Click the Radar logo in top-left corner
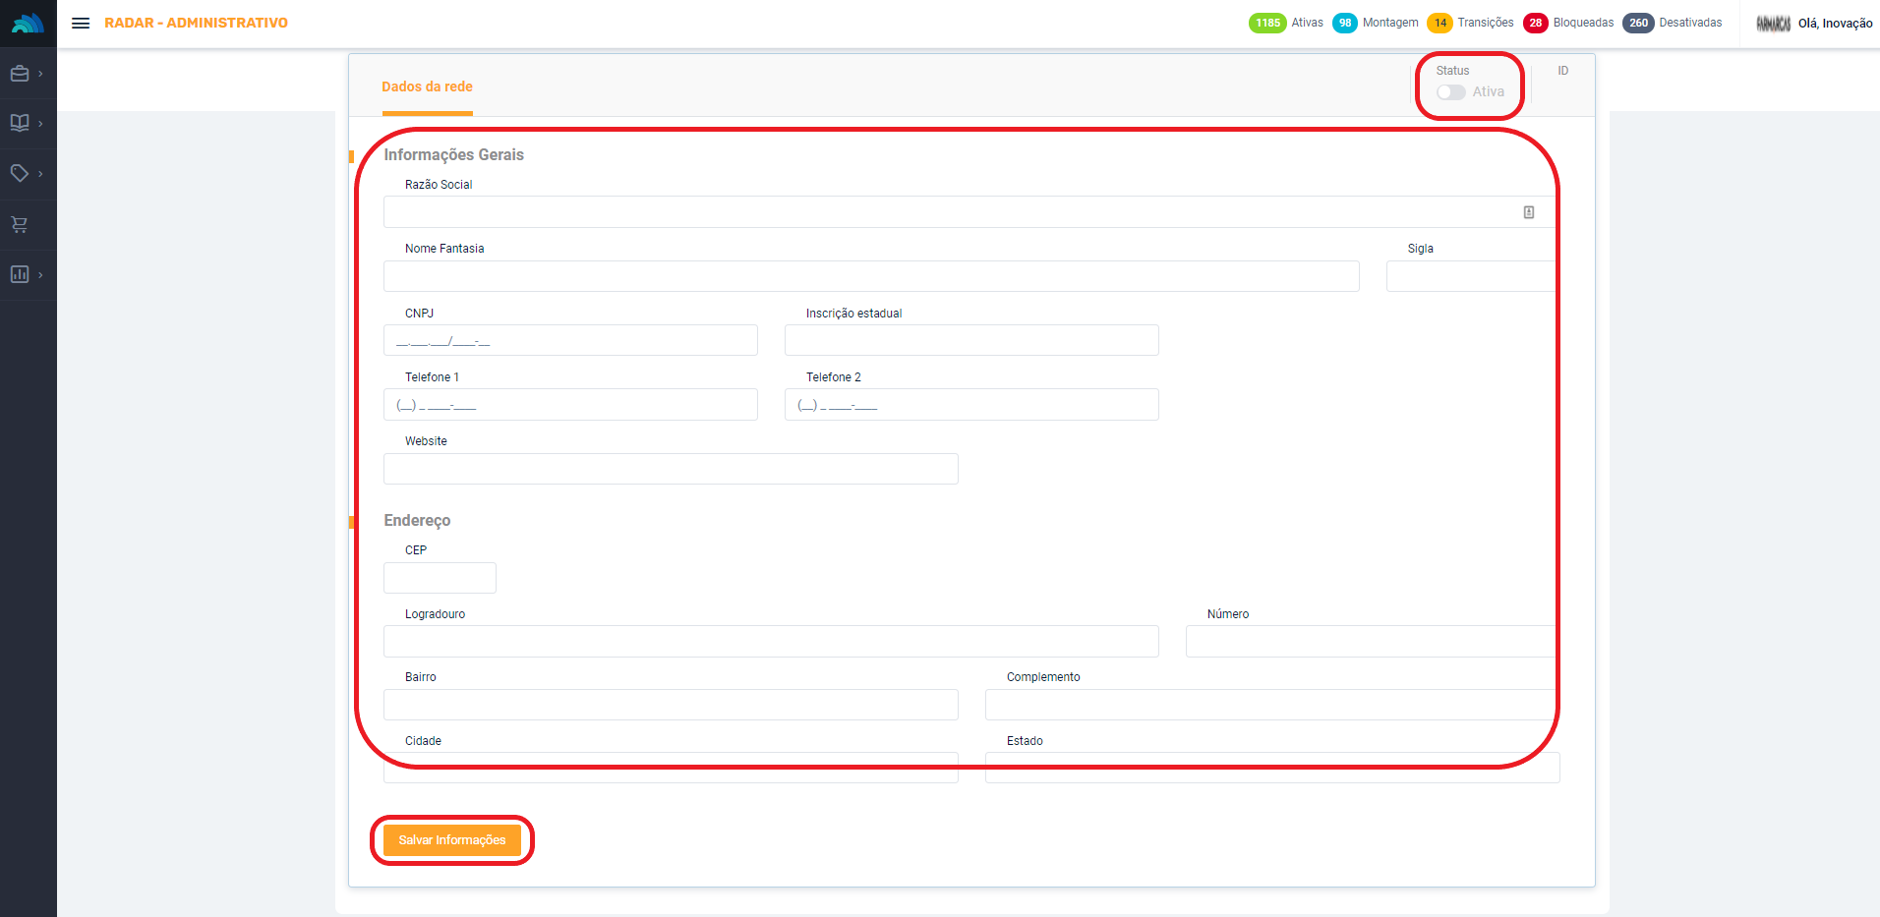Image resolution: width=1880 pixels, height=917 pixels. 28,23
